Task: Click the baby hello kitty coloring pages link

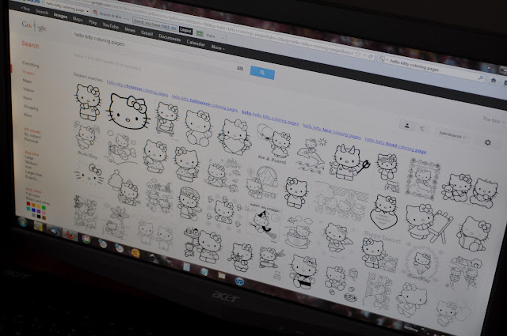Action: click(270, 118)
